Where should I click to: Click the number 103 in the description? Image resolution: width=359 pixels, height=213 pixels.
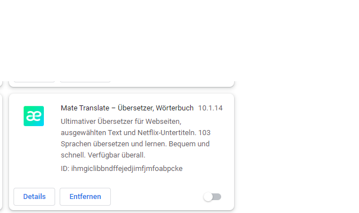pyautogui.click(x=204, y=132)
